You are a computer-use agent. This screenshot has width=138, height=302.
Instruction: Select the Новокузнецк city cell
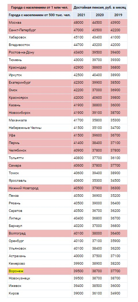point(40,278)
